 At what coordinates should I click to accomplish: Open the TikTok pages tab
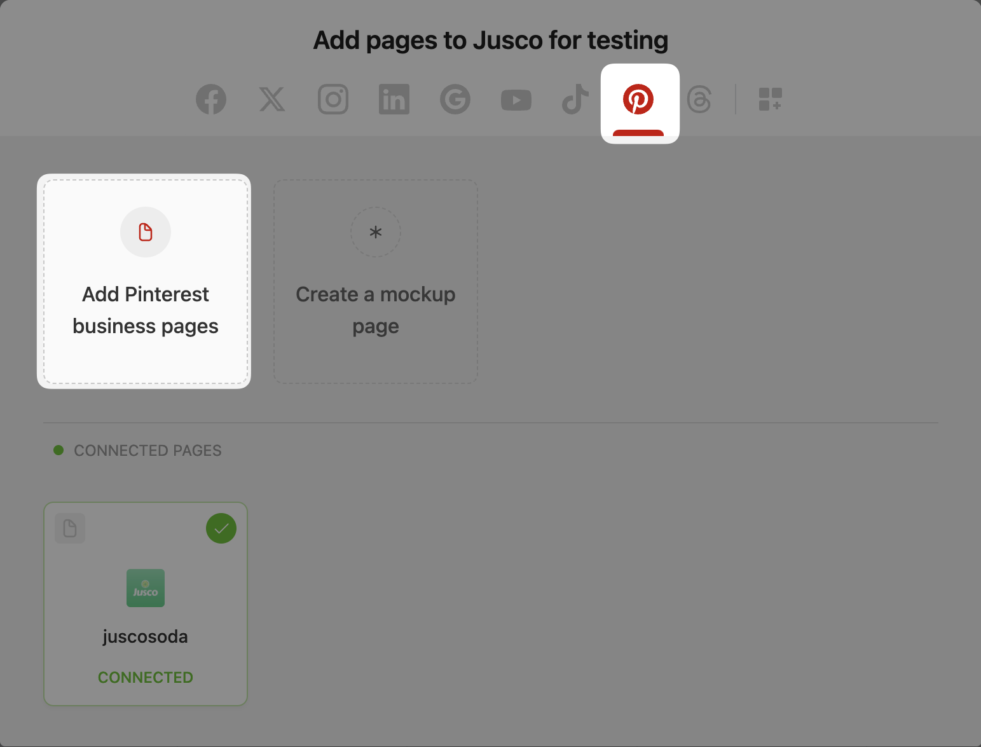pos(575,100)
